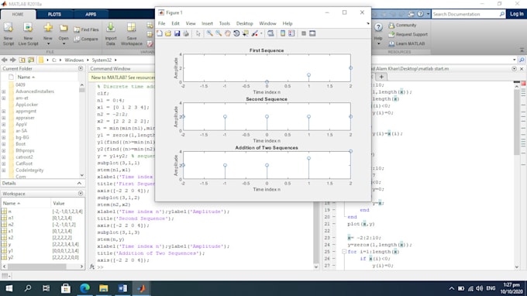Click the Hide Plot Tools icon in Figure 1
527x296 pixels.
pos(304,33)
